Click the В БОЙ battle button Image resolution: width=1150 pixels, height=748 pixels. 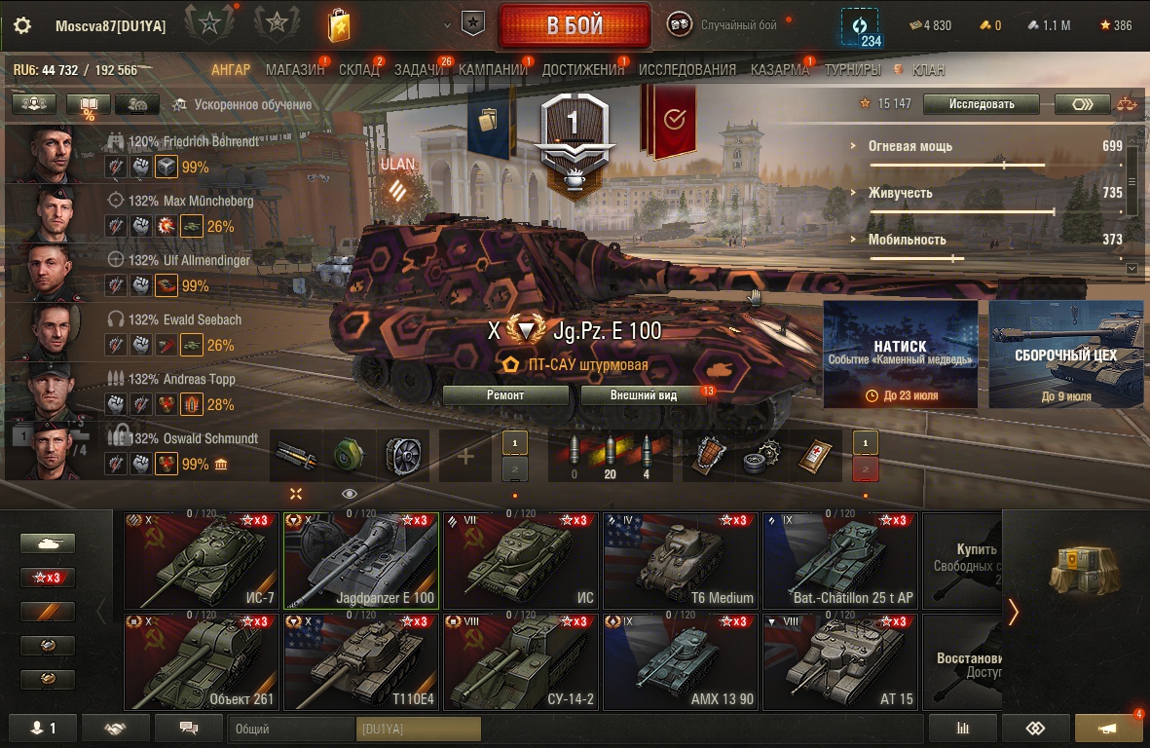pos(575,25)
